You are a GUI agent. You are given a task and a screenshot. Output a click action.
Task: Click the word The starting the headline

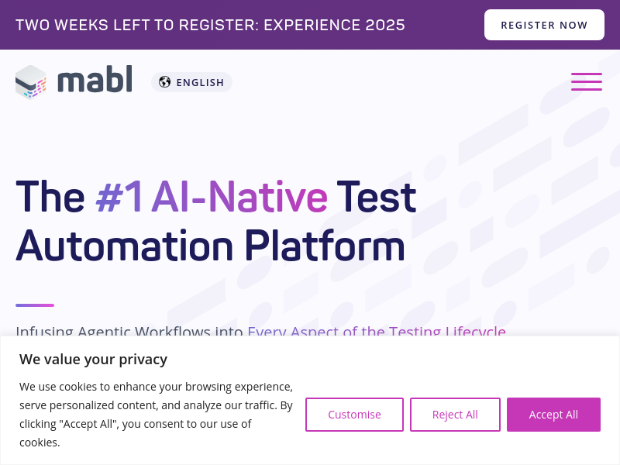pyautogui.click(x=50, y=196)
